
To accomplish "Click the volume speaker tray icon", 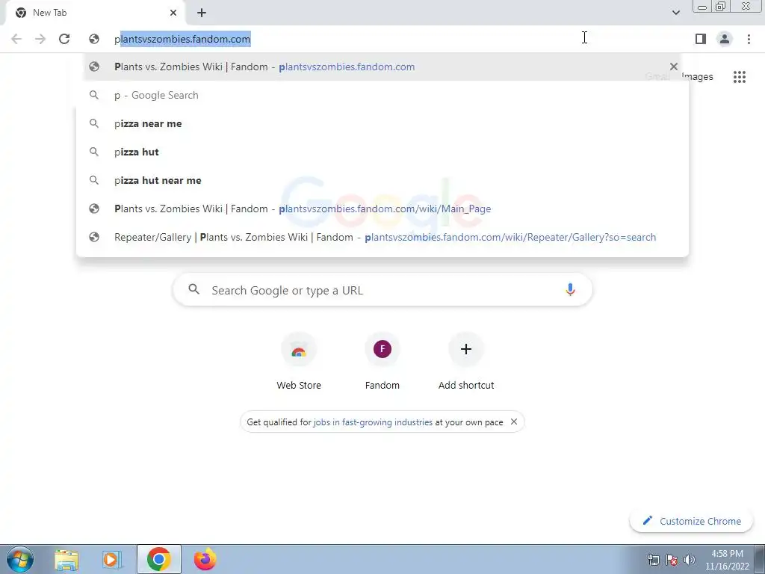I will [x=689, y=560].
